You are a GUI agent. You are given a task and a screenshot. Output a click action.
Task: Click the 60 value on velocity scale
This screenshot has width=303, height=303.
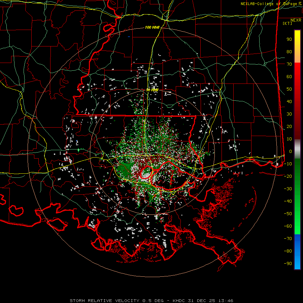(289, 77)
